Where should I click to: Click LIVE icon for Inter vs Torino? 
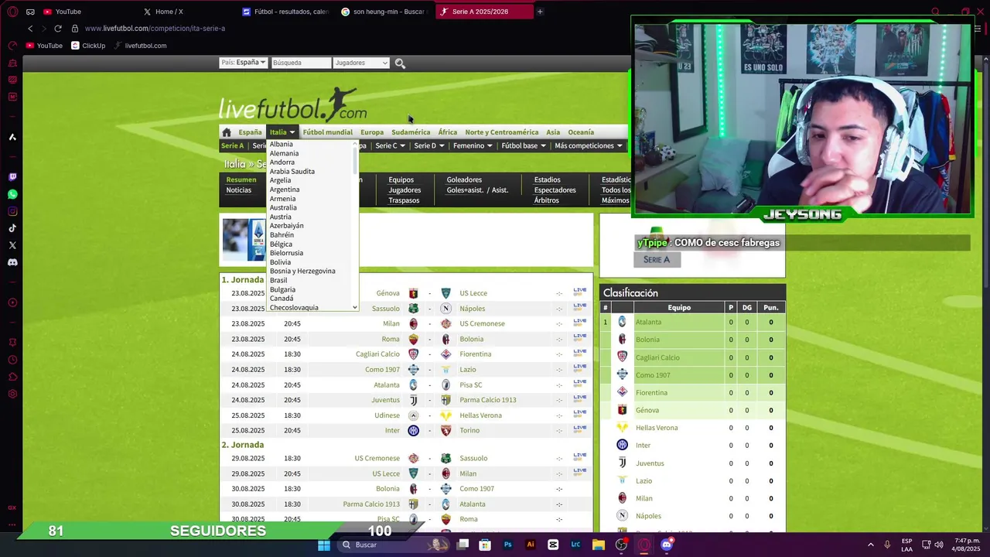click(x=579, y=430)
